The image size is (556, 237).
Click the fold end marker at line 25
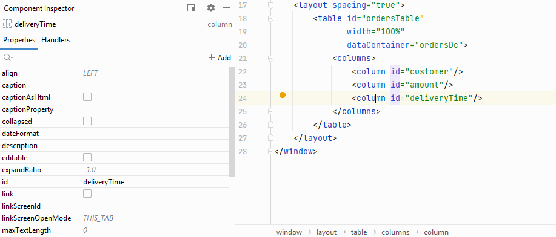(271, 111)
